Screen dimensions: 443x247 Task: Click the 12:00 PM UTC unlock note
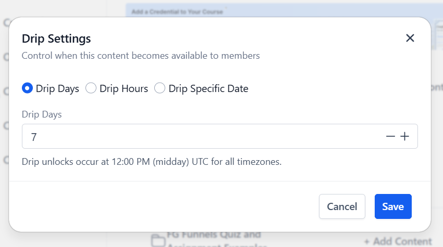coord(152,162)
